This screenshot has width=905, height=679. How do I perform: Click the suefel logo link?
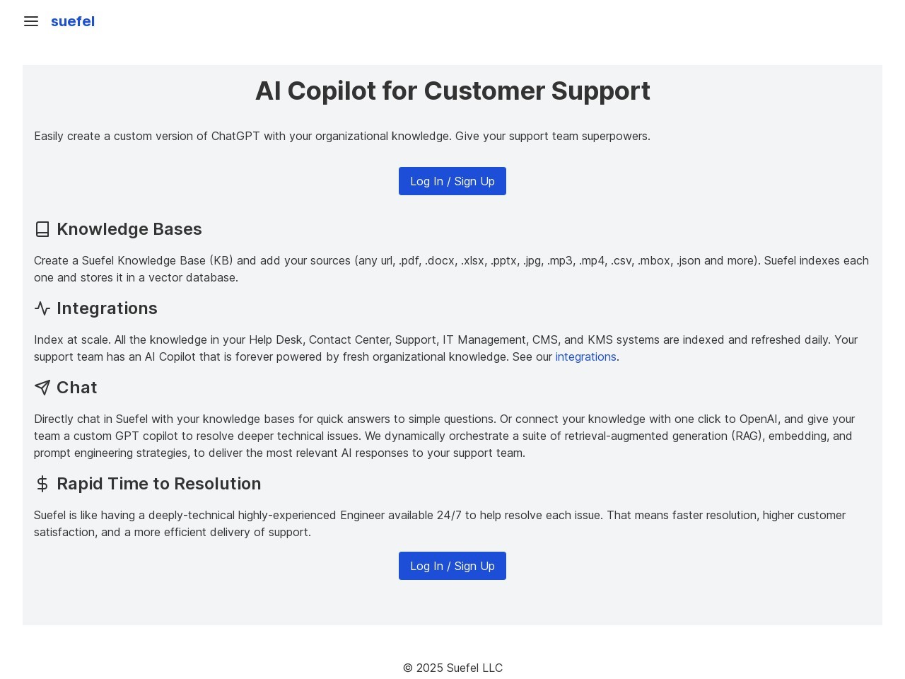[73, 21]
